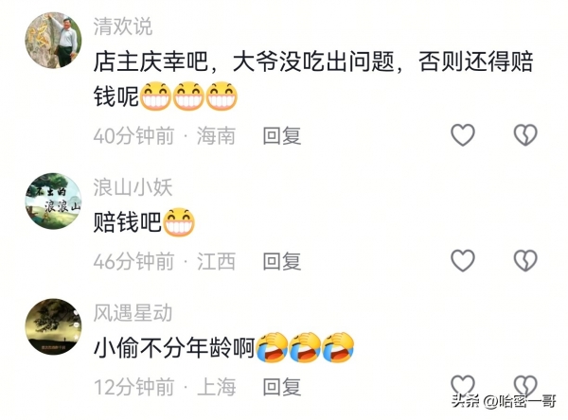This screenshot has width=568, height=420.
Task: Tap the username 浪山小妖
Action: pos(133,187)
